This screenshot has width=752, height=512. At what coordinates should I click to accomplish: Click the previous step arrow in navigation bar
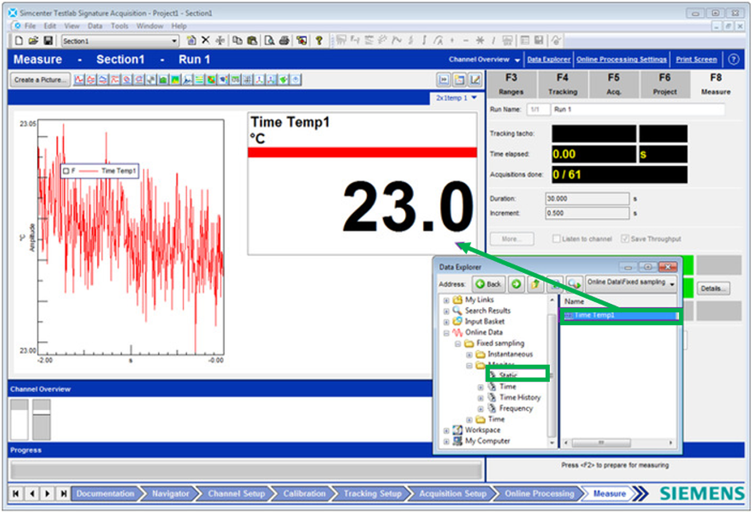pyautogui.click(x=32, y=494)
